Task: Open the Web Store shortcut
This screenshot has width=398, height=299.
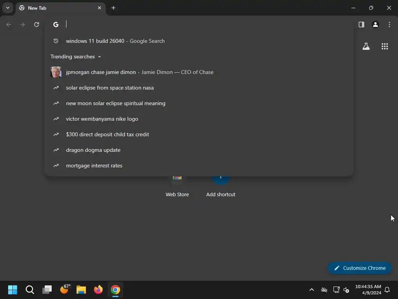Action: click(177, 187)
